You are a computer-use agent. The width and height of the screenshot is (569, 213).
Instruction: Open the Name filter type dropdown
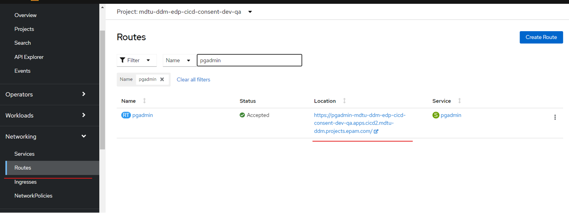click(180, 60)
